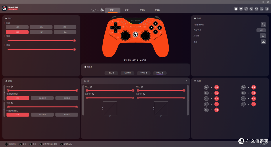Click the RT 死区 info icon
The height and width of the screenshot is (147, 271).
(x=12, y=103)
